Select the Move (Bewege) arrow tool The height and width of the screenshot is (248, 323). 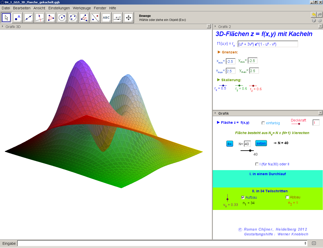coord(6,18)
